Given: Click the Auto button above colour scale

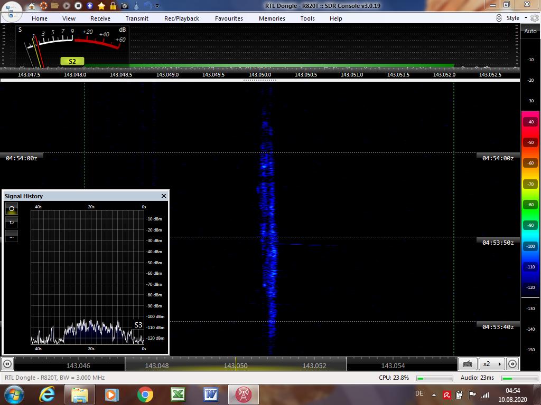Looking at the screenshot, I should [530, 31].
